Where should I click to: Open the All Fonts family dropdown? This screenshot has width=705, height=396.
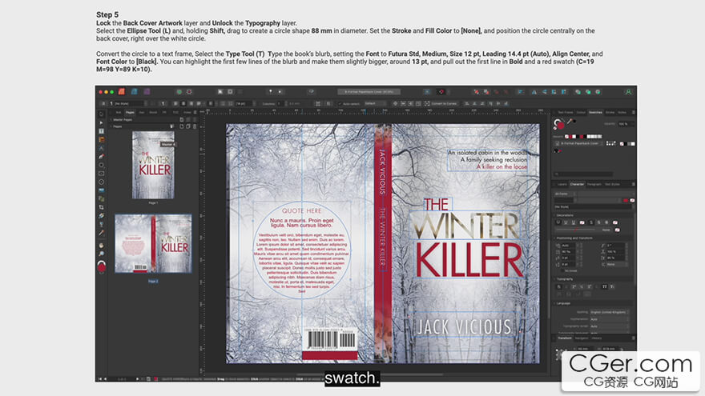point(564,194)
